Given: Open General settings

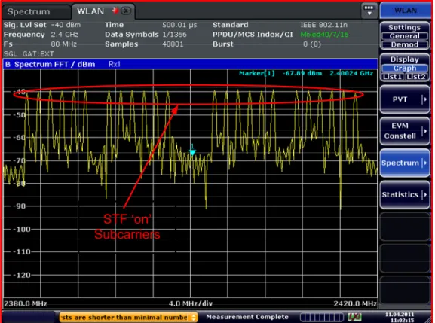Looking at the screenshot, I should pyautogui.click(x=405, y=36).
